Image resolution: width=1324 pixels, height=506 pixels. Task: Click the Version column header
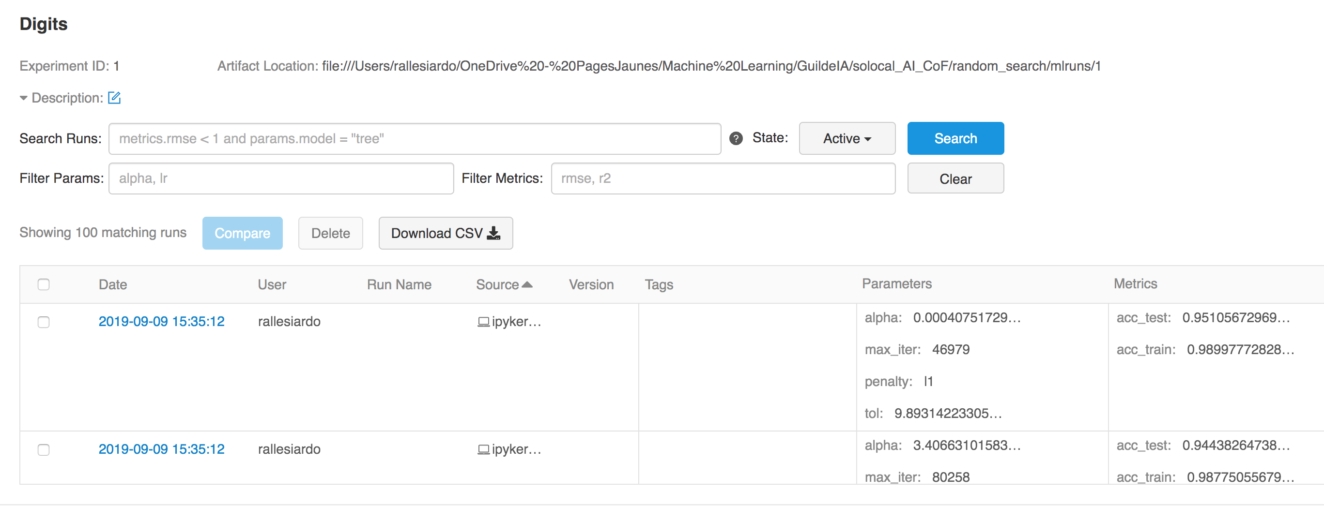coord(591,284)
